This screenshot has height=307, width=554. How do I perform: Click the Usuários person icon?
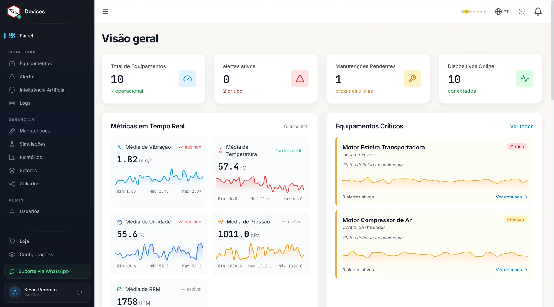12,211
